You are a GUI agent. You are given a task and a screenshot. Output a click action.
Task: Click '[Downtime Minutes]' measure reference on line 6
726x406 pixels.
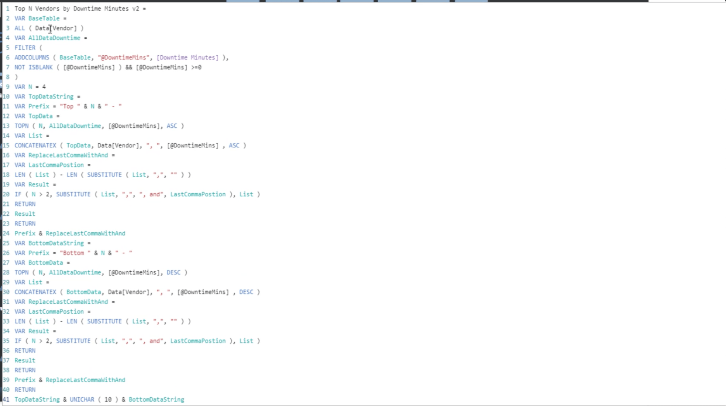tap(188, 57)
